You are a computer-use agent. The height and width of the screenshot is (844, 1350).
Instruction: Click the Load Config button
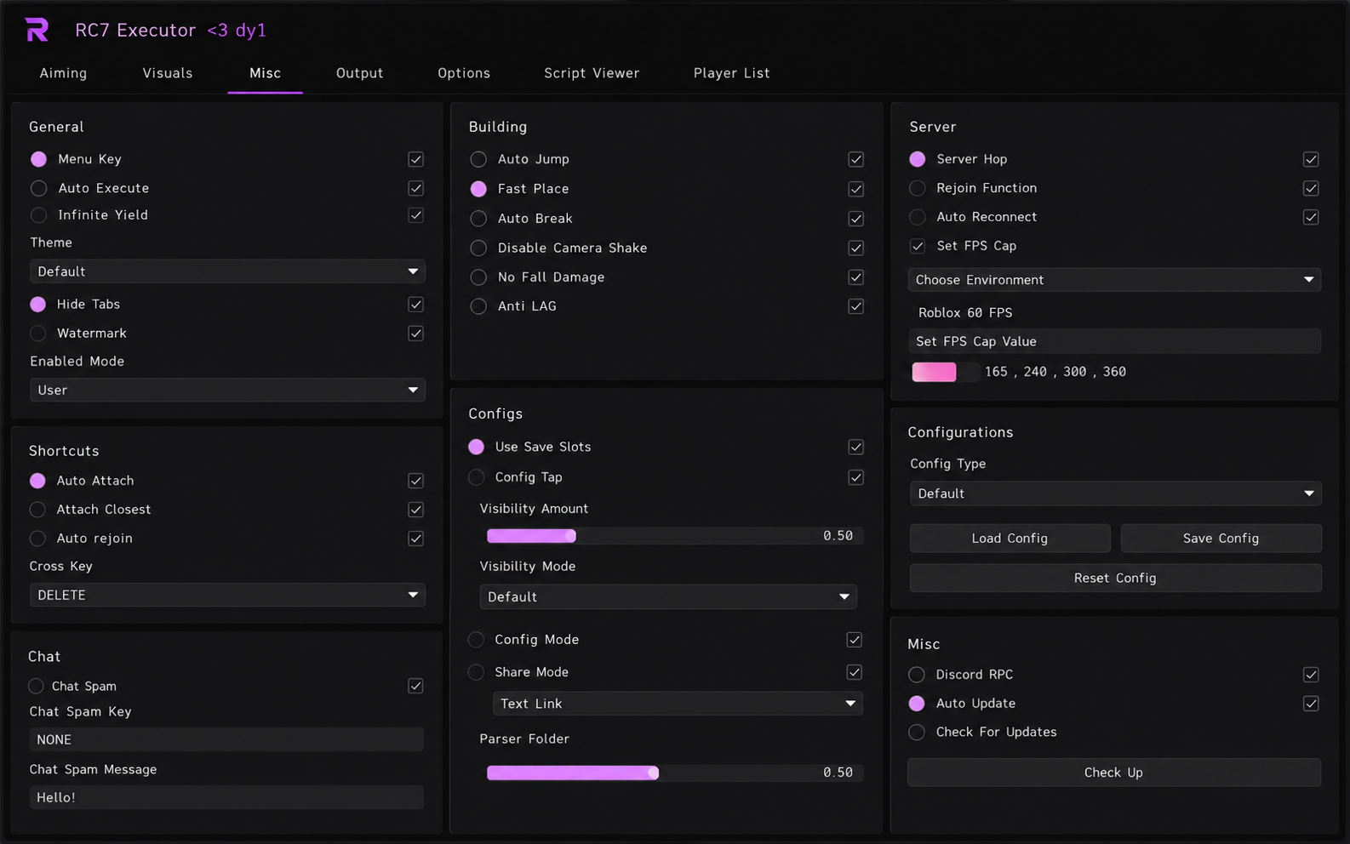(x=1010, y=539)
